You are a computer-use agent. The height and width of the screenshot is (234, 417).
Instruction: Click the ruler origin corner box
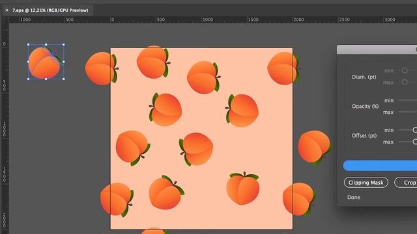[x=6, y=20]
